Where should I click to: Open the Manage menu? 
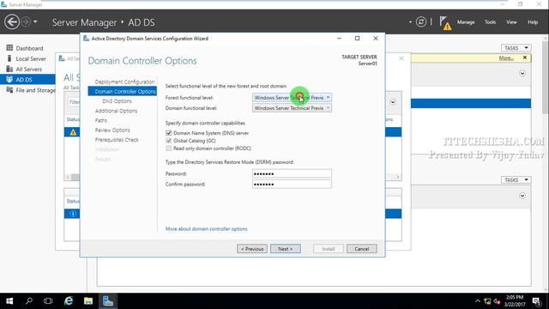click(466, 22)
